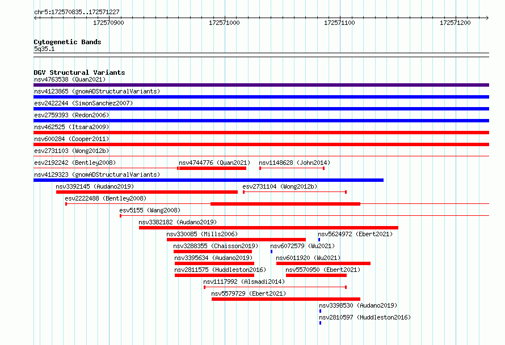Open the nsv3392145 (Audano2019) label
This screenshot has height=345, width=505.
95,186
